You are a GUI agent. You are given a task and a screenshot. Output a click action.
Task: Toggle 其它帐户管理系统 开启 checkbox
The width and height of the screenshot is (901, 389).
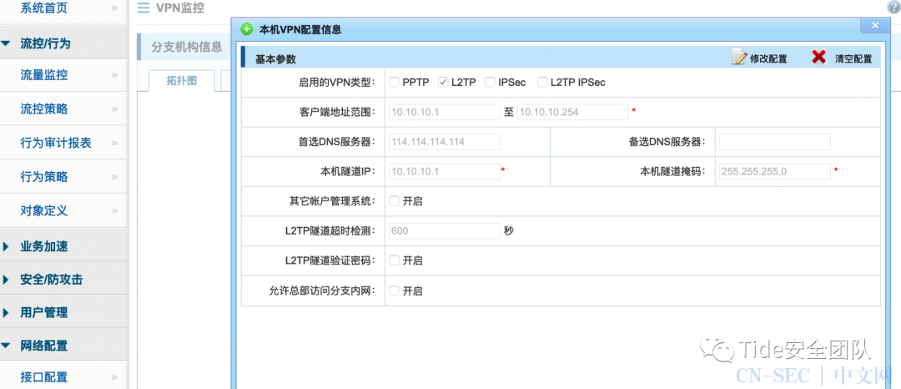394,201
